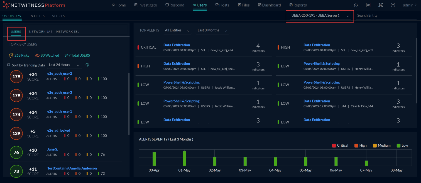
Task: Open the admin tools wrench icon
Action: pyautogui.click(x=381, y=5)
